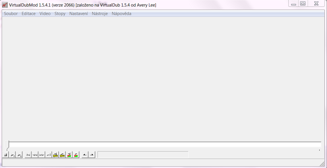327x168 pixels.
Task: Open the Soubor menu
Action: click(11, 14)
